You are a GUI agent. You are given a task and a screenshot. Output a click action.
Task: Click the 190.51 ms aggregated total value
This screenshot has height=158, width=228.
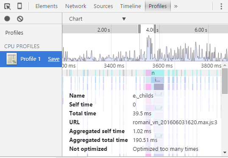pyautogui.click(x=145, y=140)
